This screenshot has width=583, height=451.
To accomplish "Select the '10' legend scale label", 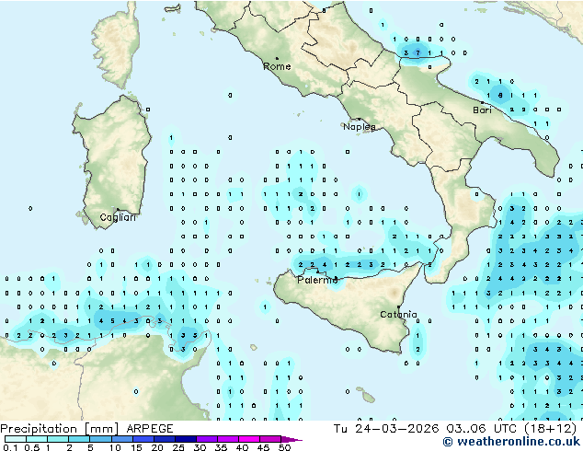I will pyautogui.click(x=115, y=447).
